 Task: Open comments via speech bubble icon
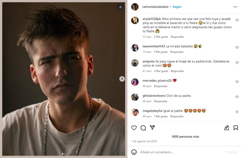pos(143,128)
